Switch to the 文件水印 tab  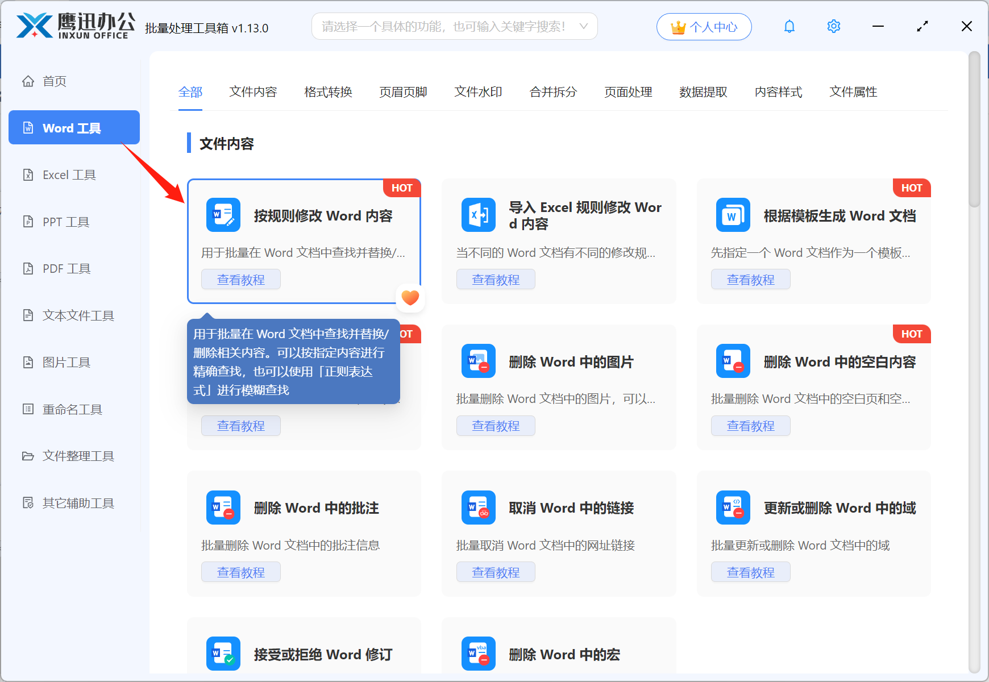[x=477, y=92]
